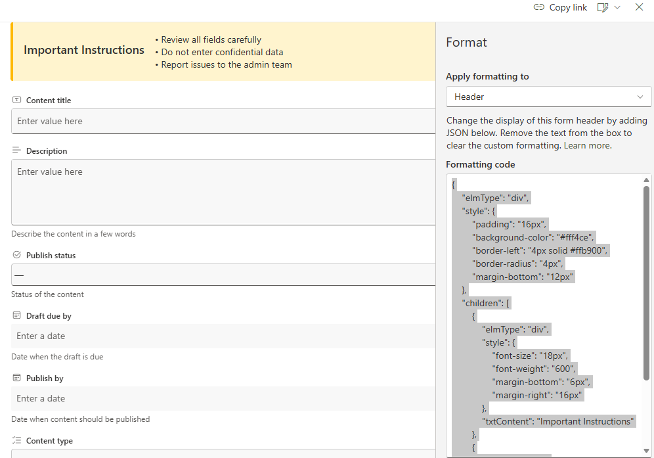Click the Draft due by calendar icon
The width and height of the screenshot is (654, 458).
(17, 315)
